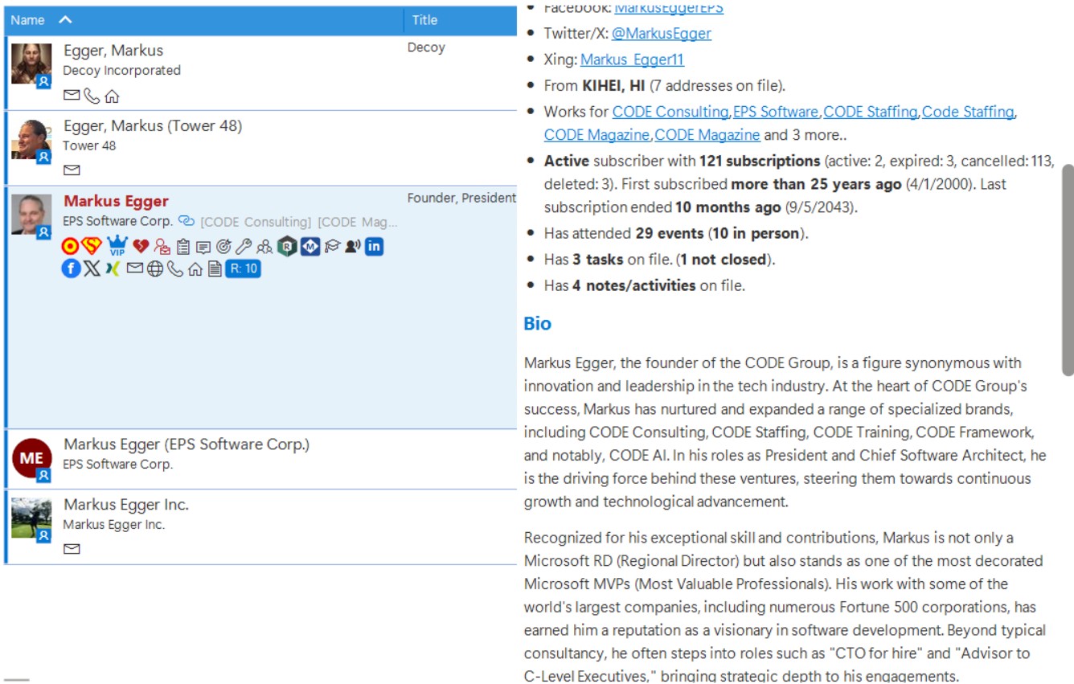Screen dimensions: 1074x684
Task: Click the red target icon for Markus Egger
Action: (70, 247)
